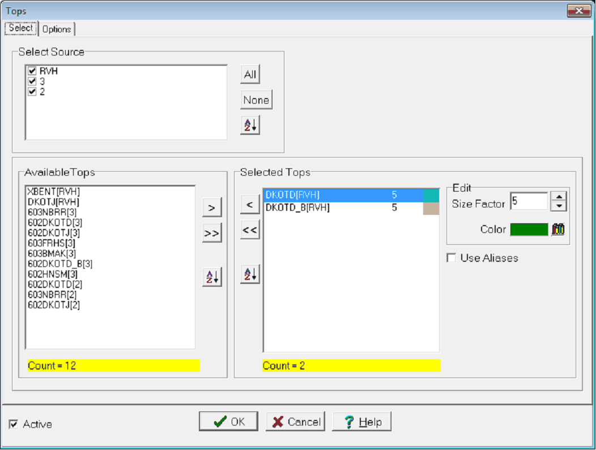
Task: Click into the Size Factor field
Action: coord(529,201)
